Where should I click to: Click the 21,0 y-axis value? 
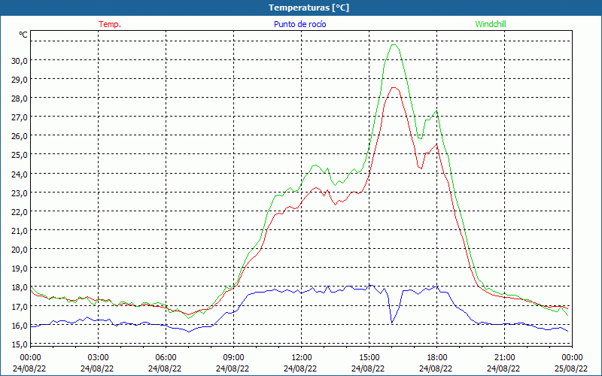(20, 231)
